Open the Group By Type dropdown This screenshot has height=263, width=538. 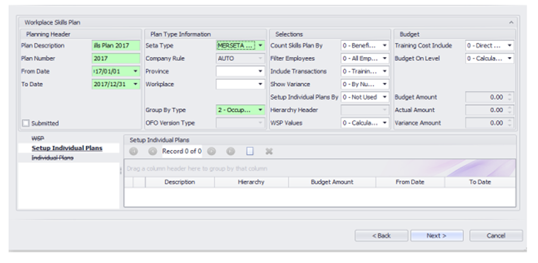(x=260, y=110)
